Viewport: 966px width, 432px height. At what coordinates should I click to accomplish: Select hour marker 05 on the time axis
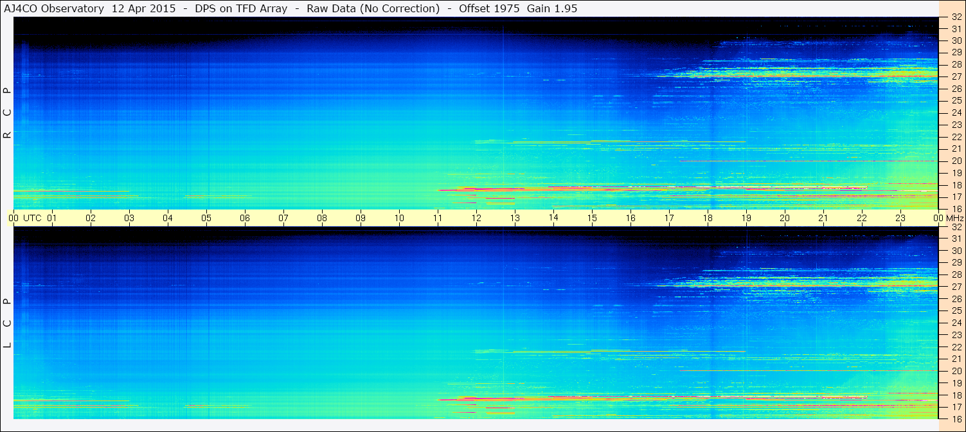[x=206, y=218]
